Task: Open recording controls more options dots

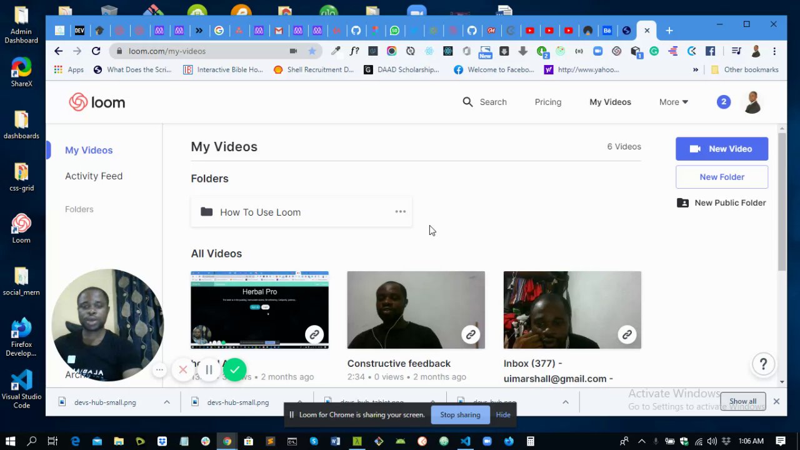Action: pos(160,370)
